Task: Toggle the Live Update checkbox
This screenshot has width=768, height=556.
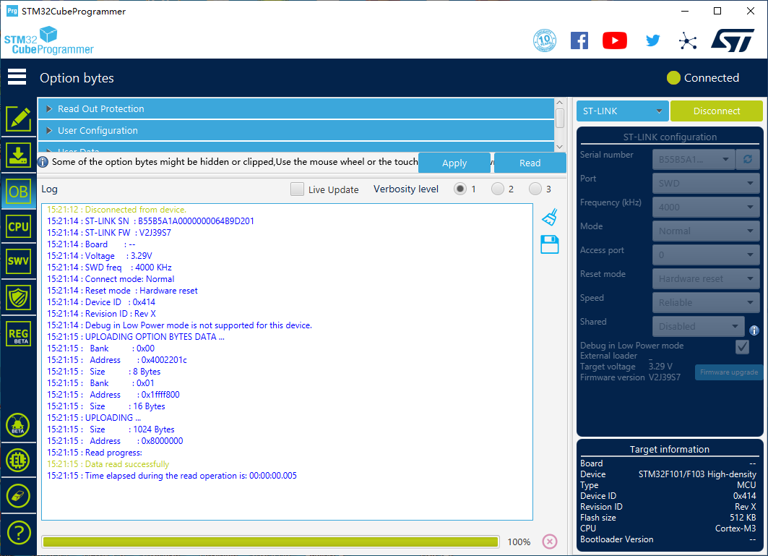Action: click(297, 189)
